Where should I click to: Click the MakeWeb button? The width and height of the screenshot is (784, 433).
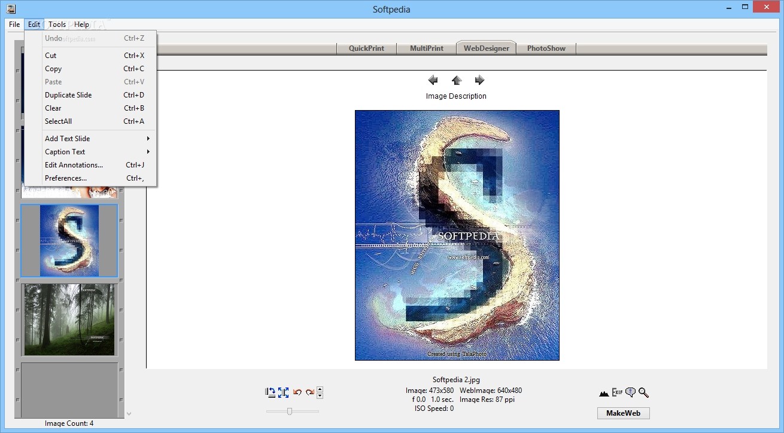tap(623, 413)
